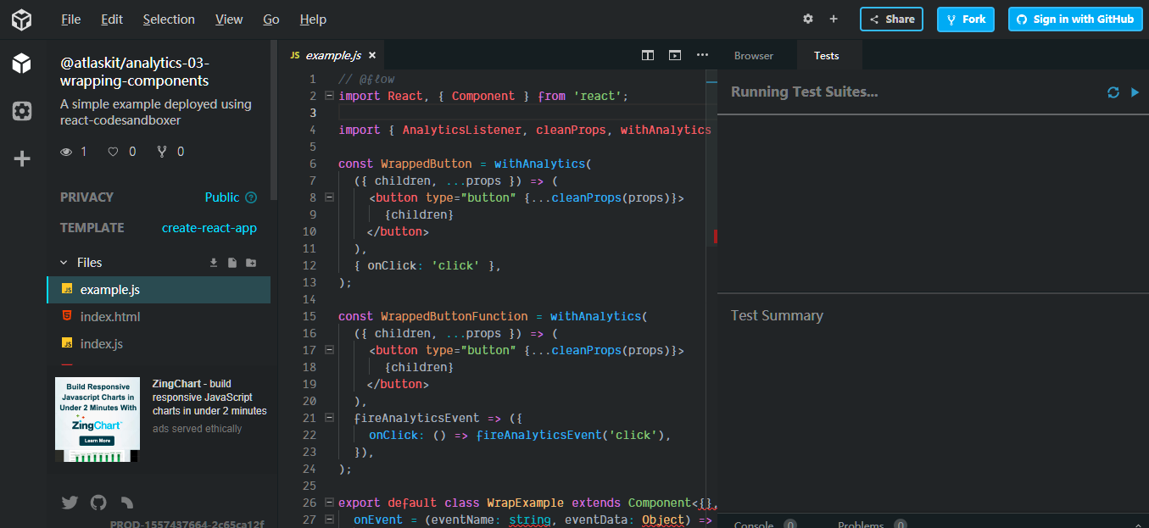Fold the class block at line 26
Viewport: 1149px width, 528px height.
tap(329, 503)
